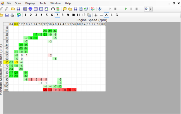Toggle the C mode button
Image resolution: width=181 pixels, height=114 pixels.
[117, 15]
